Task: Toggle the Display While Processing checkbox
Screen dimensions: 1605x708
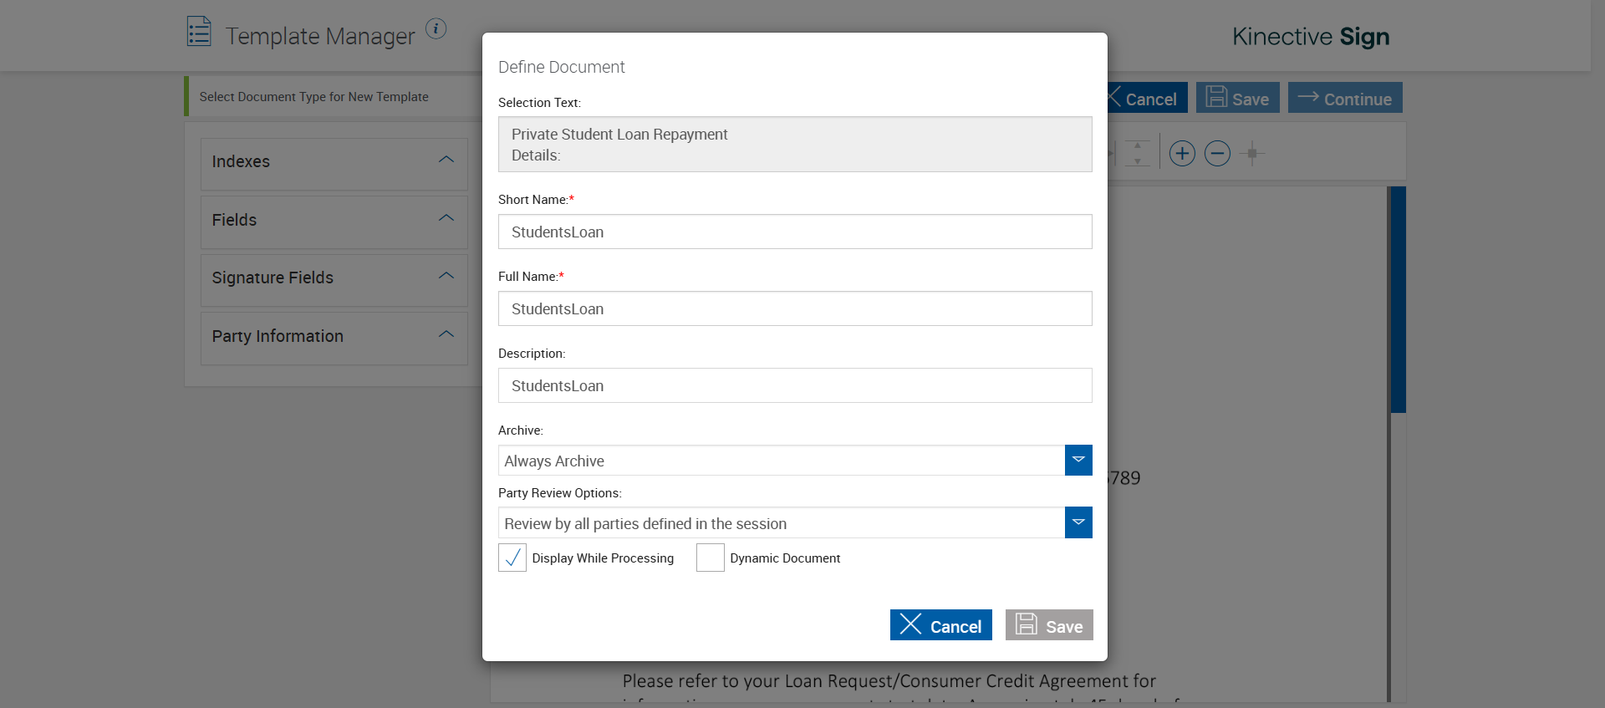Action: pyautogui.click(x=512, y=558)
